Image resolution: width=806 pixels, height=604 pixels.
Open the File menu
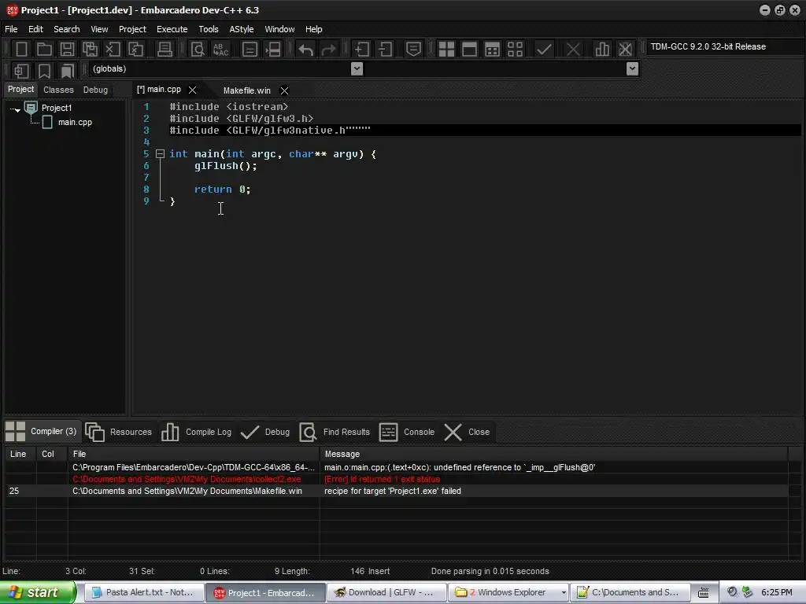click(11, 29)
